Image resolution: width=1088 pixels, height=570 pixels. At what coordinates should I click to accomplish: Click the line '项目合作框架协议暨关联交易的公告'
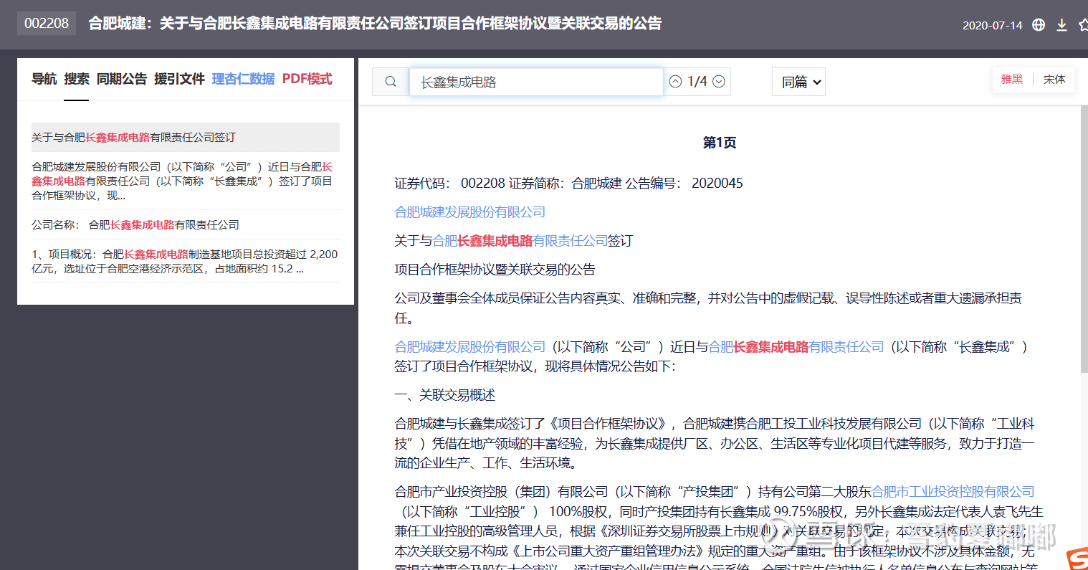pyautogui.click(x=495, y=270)
